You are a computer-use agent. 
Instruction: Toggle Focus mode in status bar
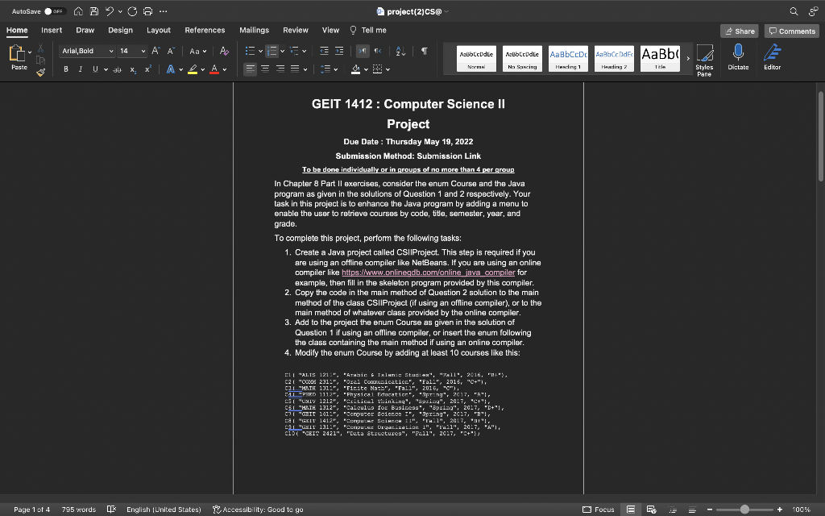[x=599, y=510]
